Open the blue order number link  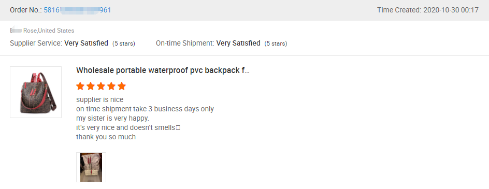click(77, 10)
